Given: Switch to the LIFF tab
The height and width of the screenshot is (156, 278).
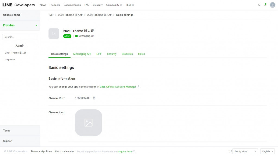Looking at the screenshot, I should tap(99, 54).
